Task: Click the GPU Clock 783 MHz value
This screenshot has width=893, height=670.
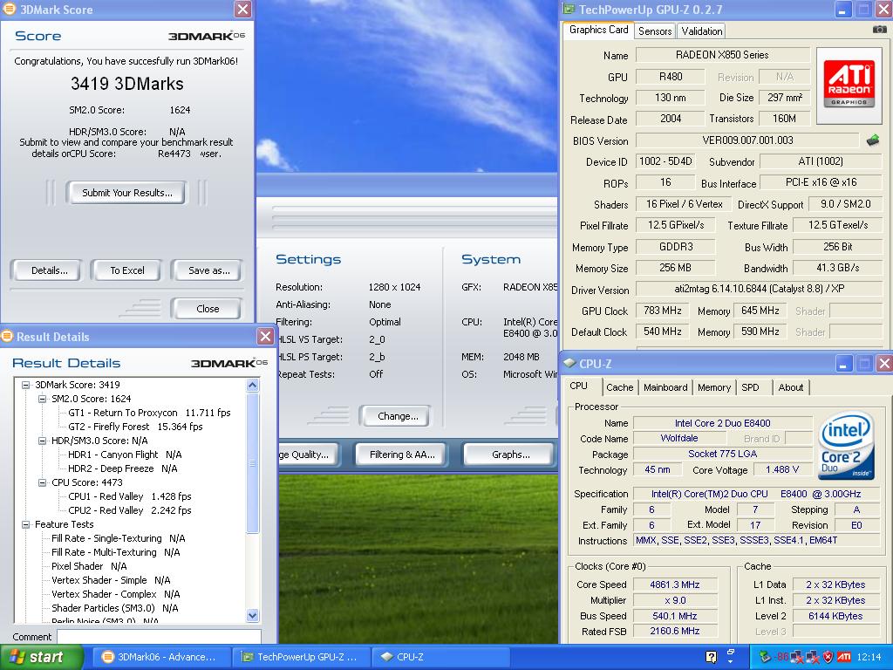Action: 663,311
